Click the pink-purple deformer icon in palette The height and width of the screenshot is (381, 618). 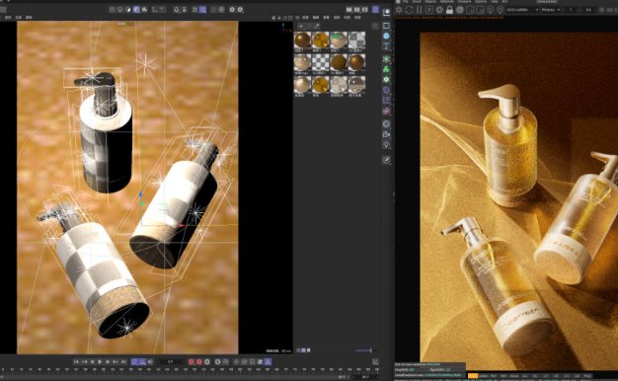pos(386,112)
